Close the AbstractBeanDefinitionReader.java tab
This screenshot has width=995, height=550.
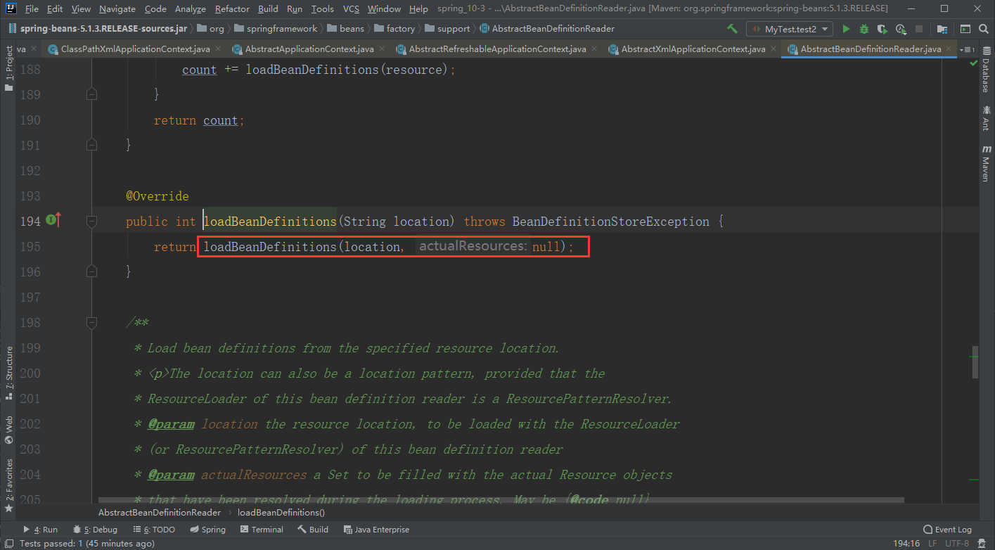pos(950,49)
